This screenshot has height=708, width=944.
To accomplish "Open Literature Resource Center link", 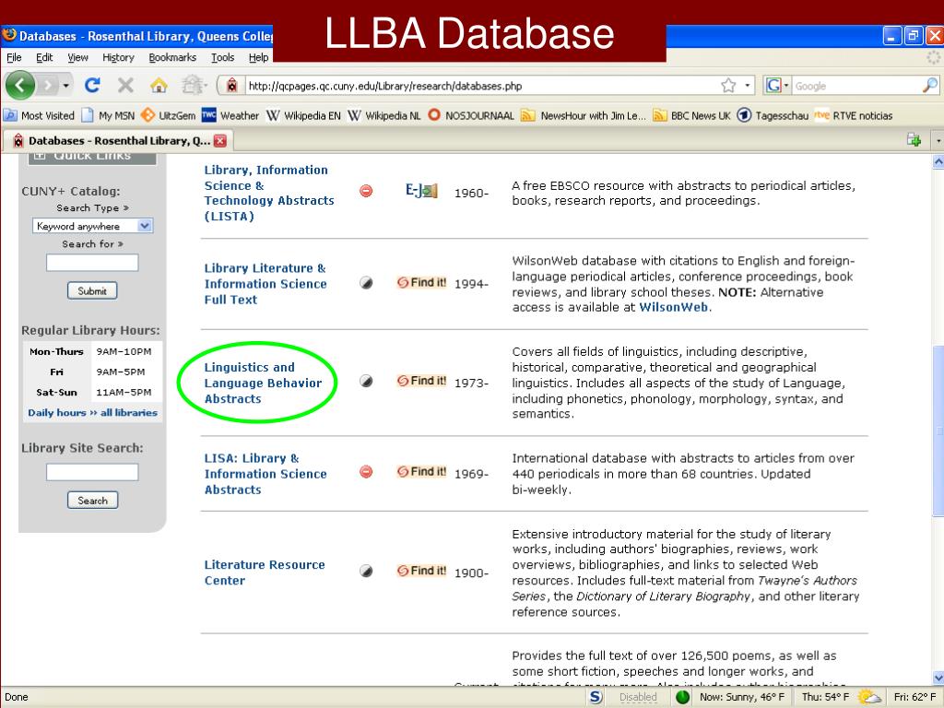I will click(x=265, y=572).
